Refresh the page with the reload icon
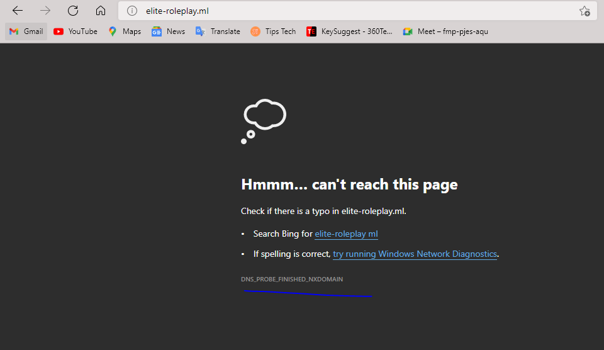Viewport: 604px width, 350px height. [x=73, y=11]
